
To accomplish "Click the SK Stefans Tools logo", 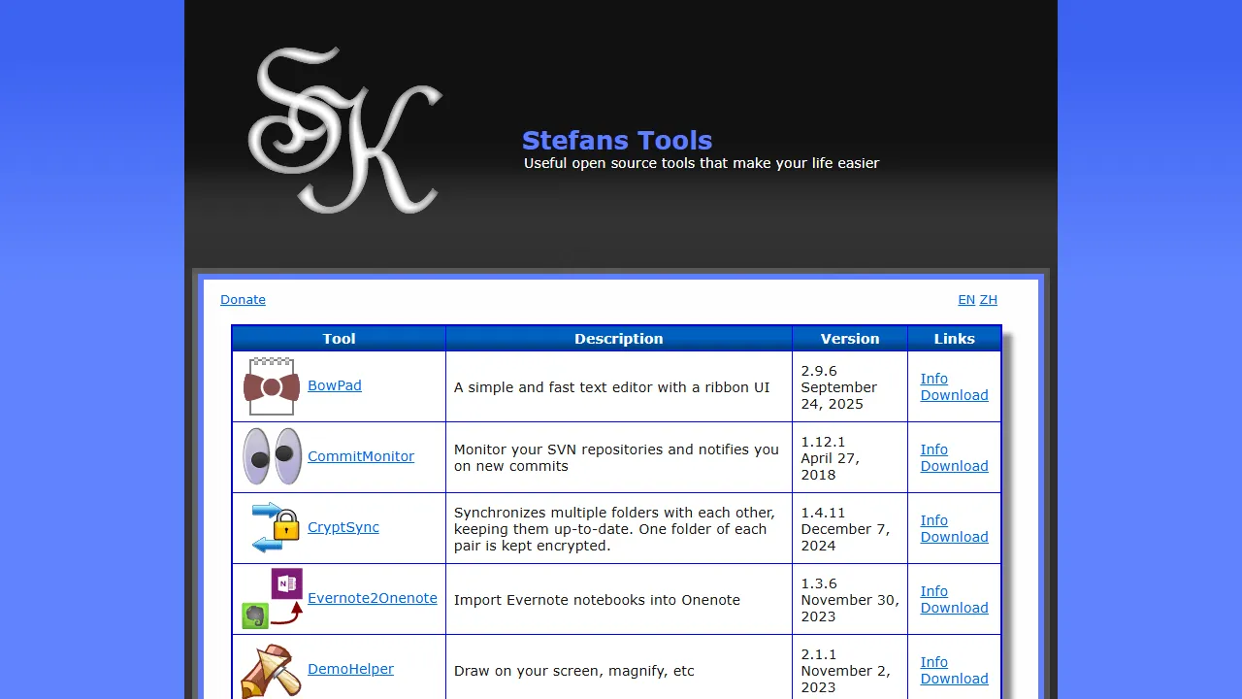I will point(346,129).
